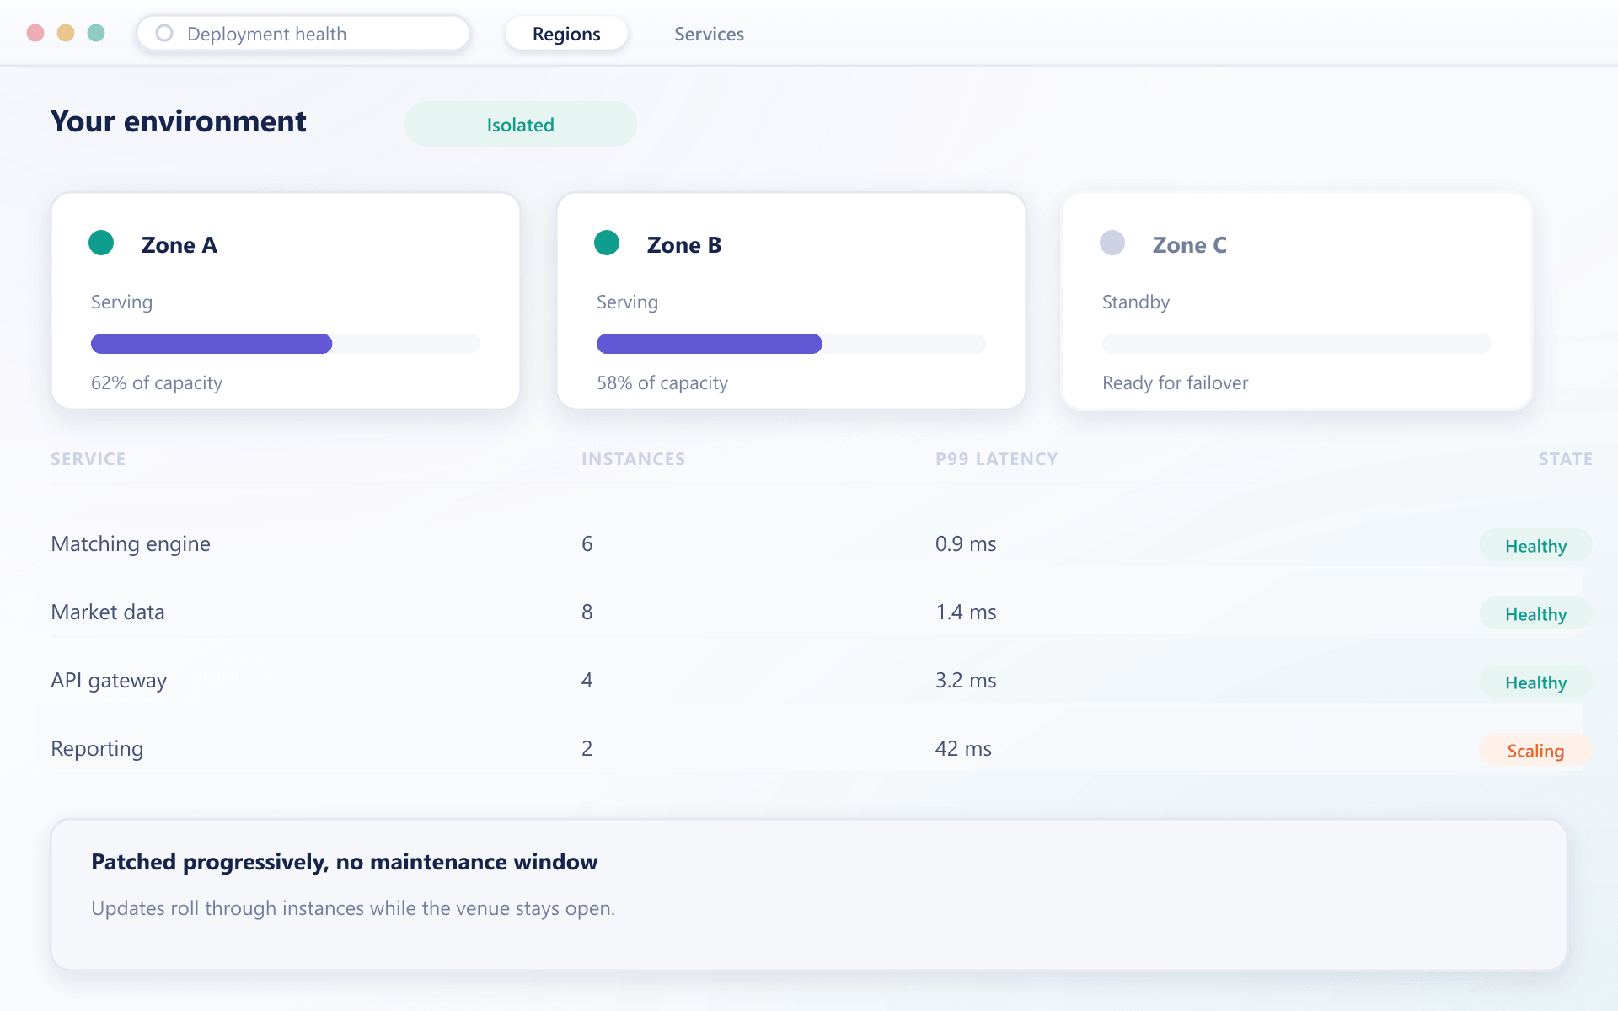Click the Zone C empty capacity bar

1297,344
